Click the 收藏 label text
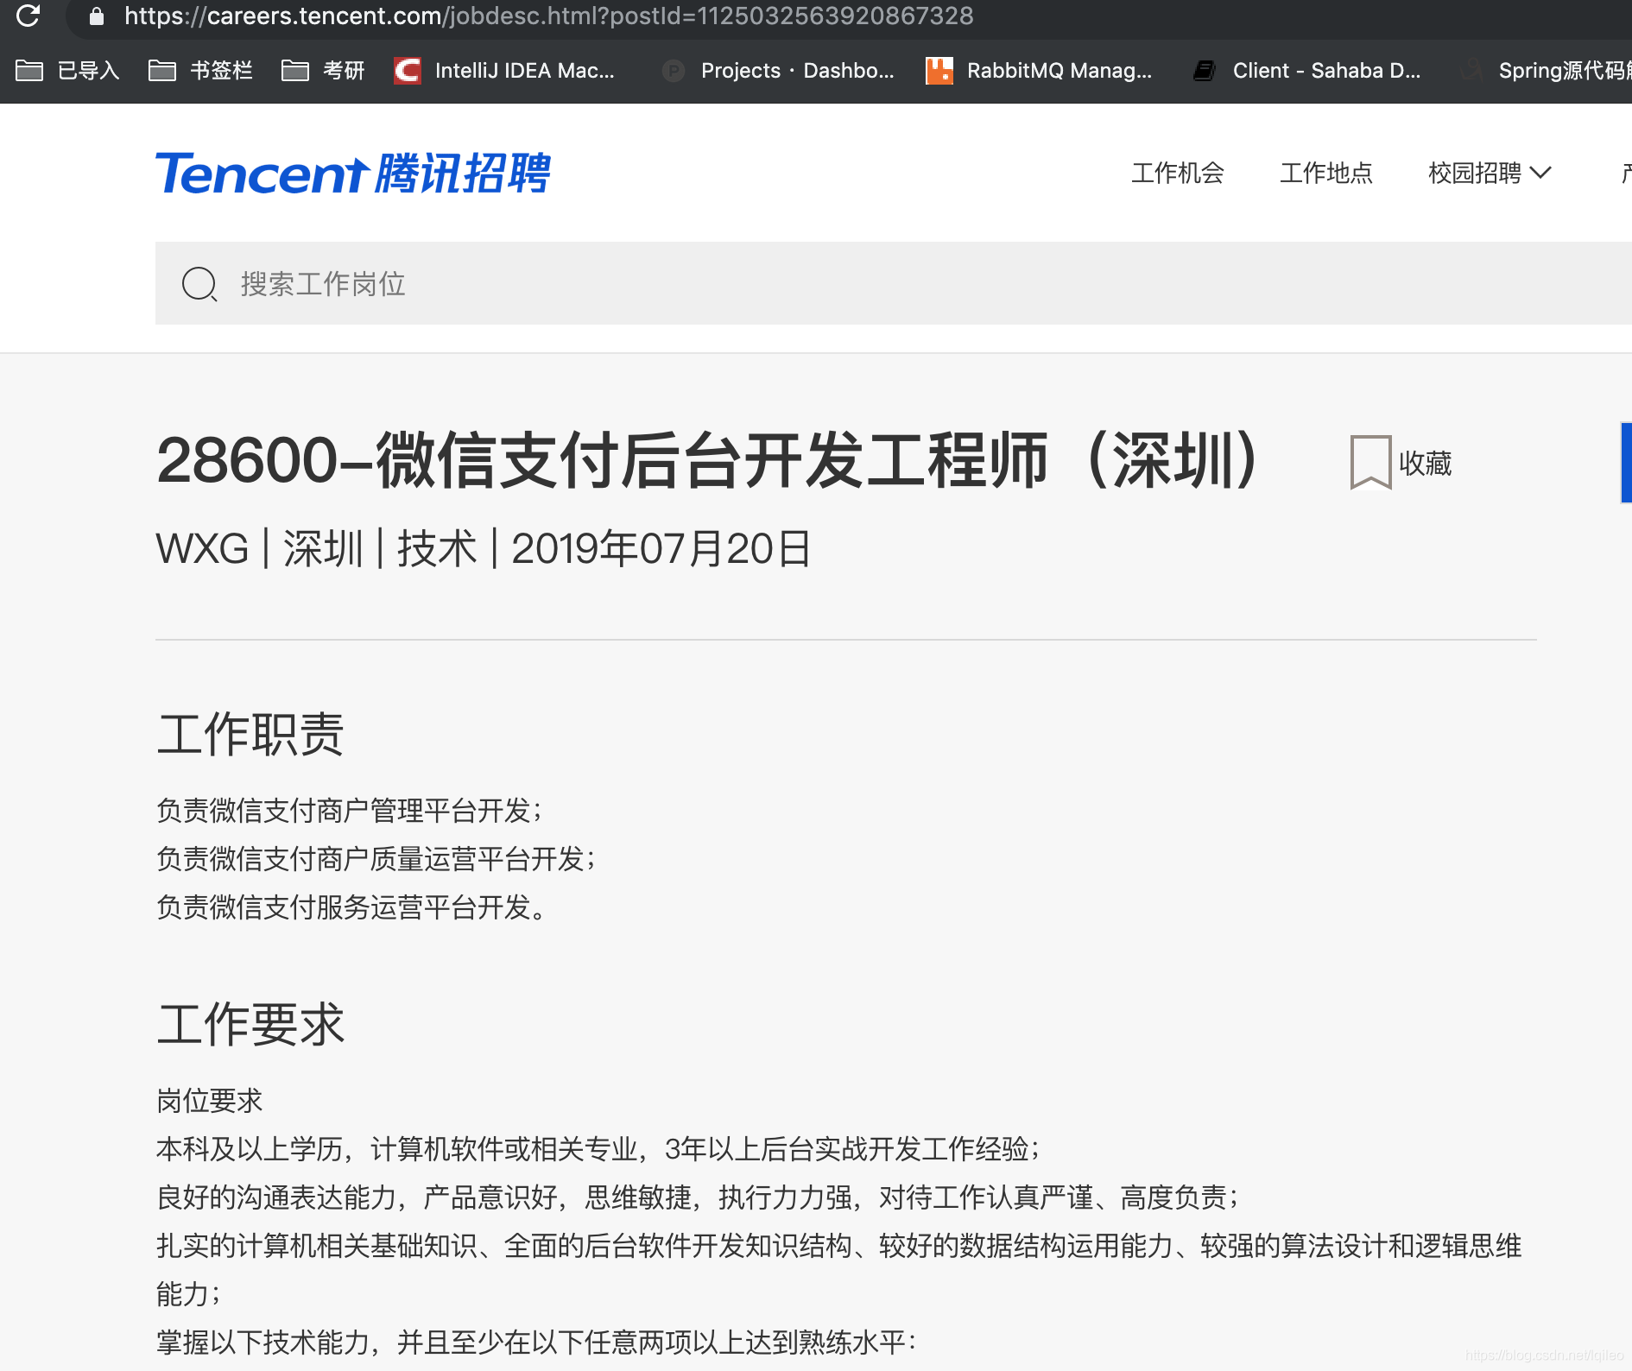This screenshot has width=1632, height=1371. (1426, 463)
